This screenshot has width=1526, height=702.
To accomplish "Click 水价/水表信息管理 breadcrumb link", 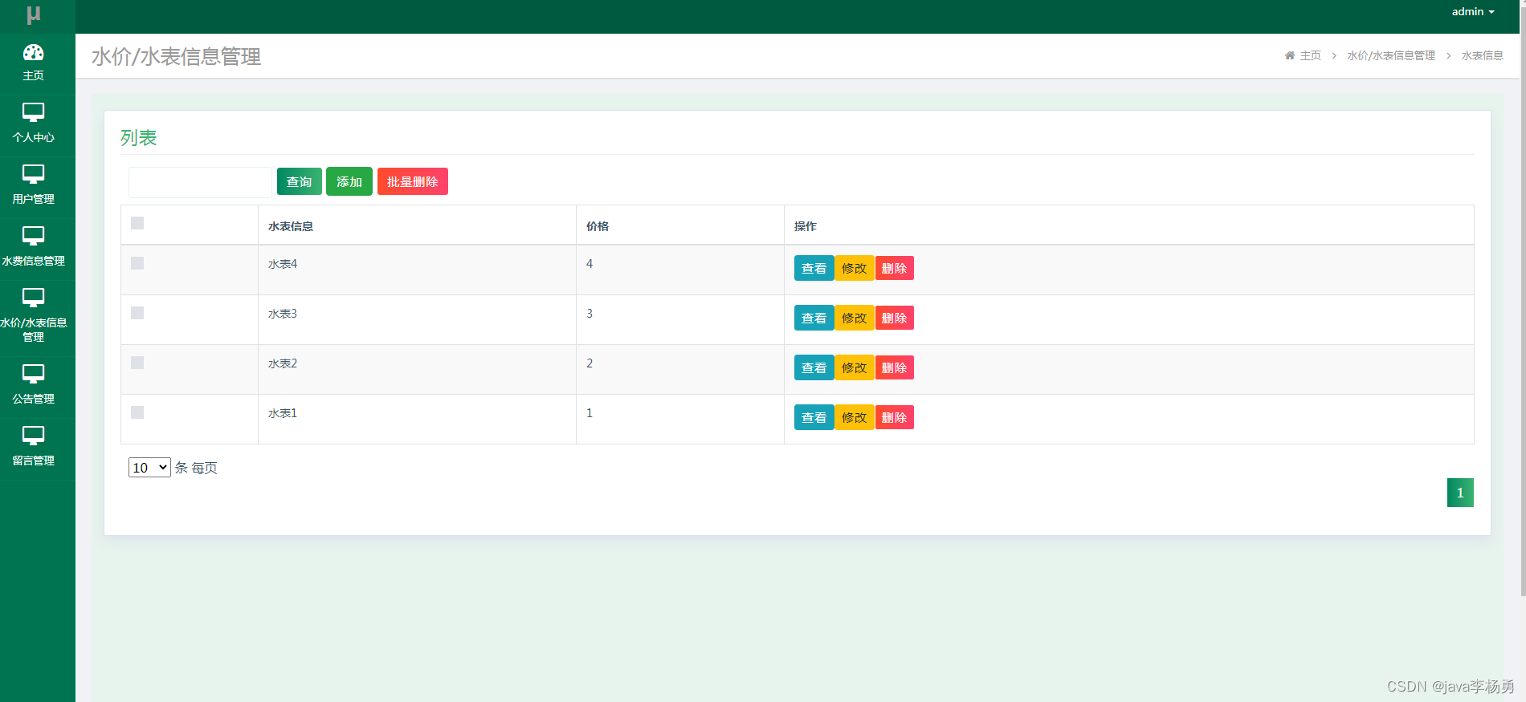I will click(x=1391, y=55).
